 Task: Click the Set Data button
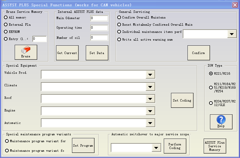click(x=97, y=53)
